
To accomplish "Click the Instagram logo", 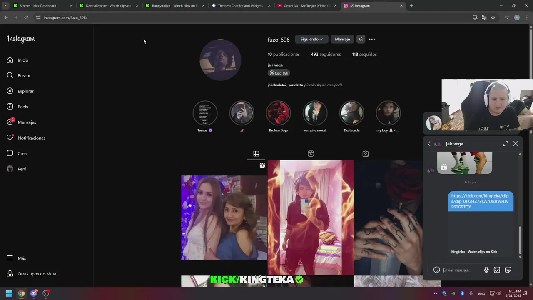I will (21, 39).
